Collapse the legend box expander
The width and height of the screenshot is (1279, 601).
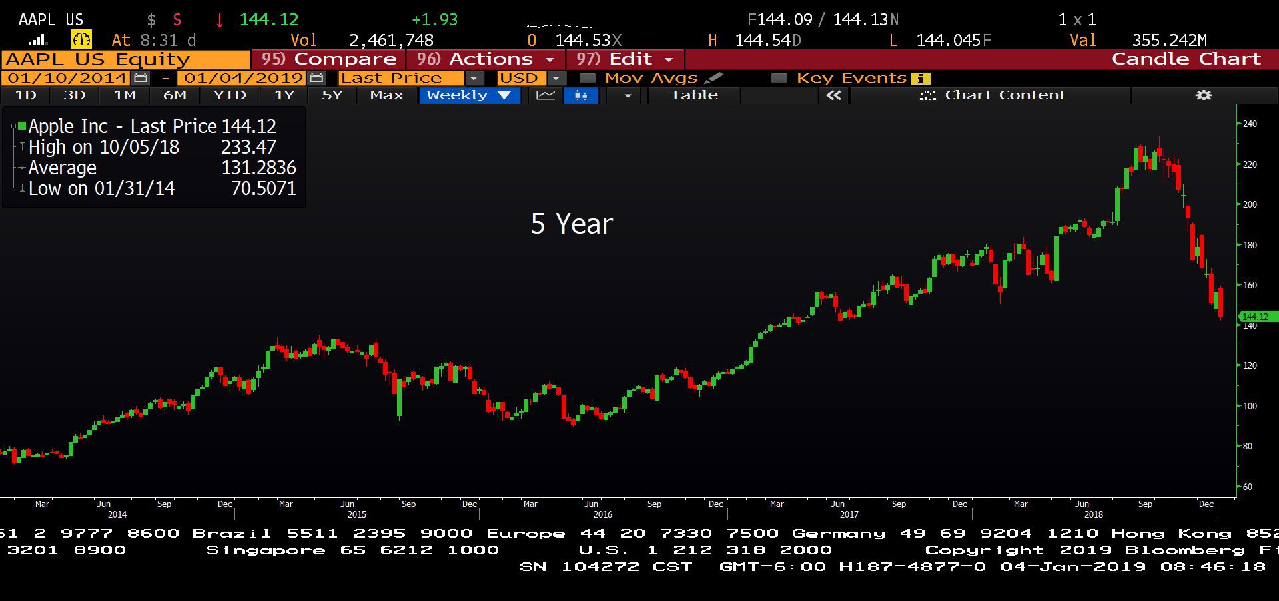[x=13, y=126]
